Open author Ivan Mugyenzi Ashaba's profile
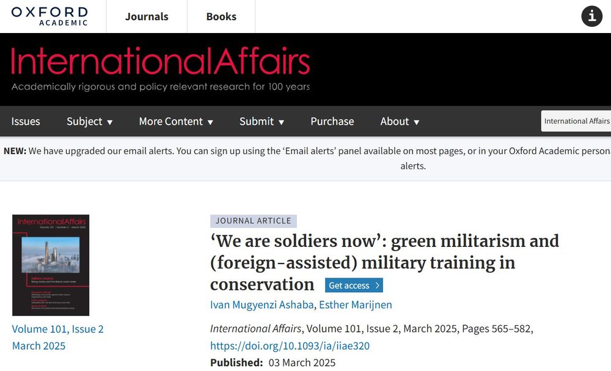Viewport: 611px width, 371px height. 262,305
